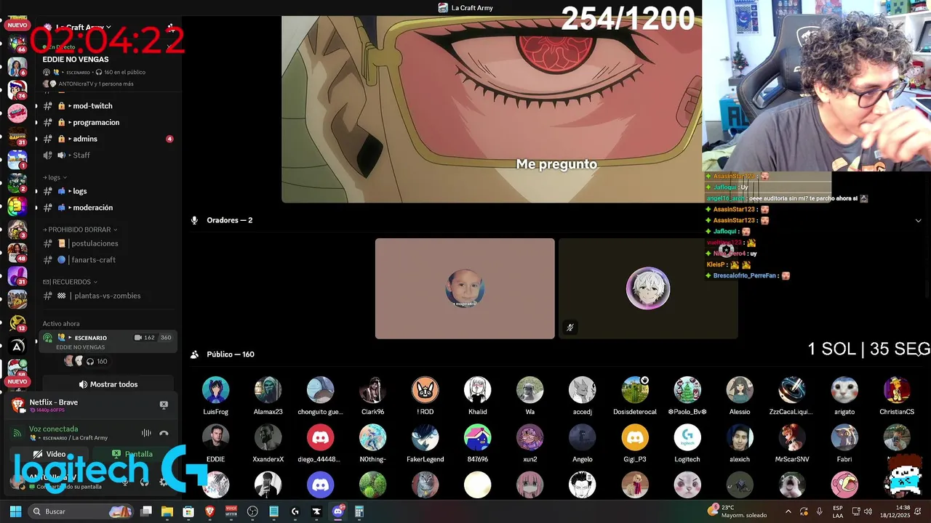
Task: Click the Voz conectada status text
Action: [53, 429]
